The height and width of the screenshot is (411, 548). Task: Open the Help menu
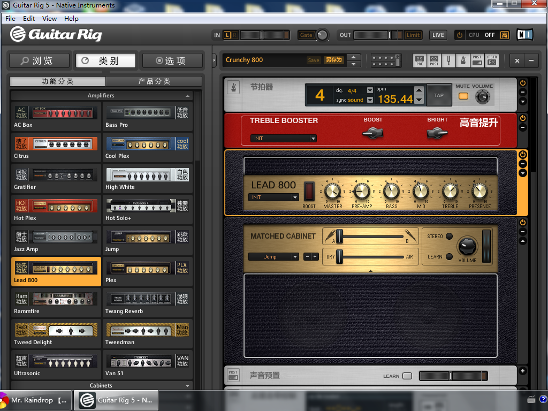click(71, 19)
